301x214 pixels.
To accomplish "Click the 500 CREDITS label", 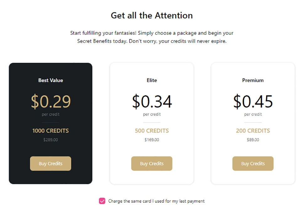I will (x=152, y=131).
